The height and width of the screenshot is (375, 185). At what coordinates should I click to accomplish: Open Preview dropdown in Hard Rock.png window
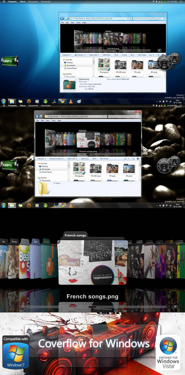pyautogui.click(x=80, y=55)
